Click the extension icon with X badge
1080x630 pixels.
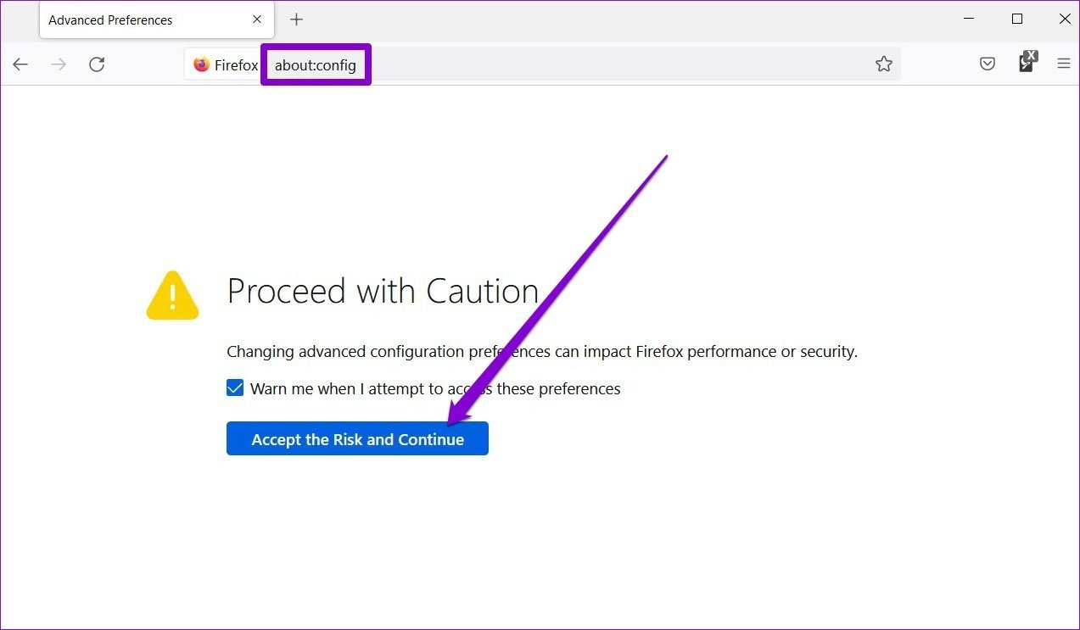click(x=1027, y=62)
